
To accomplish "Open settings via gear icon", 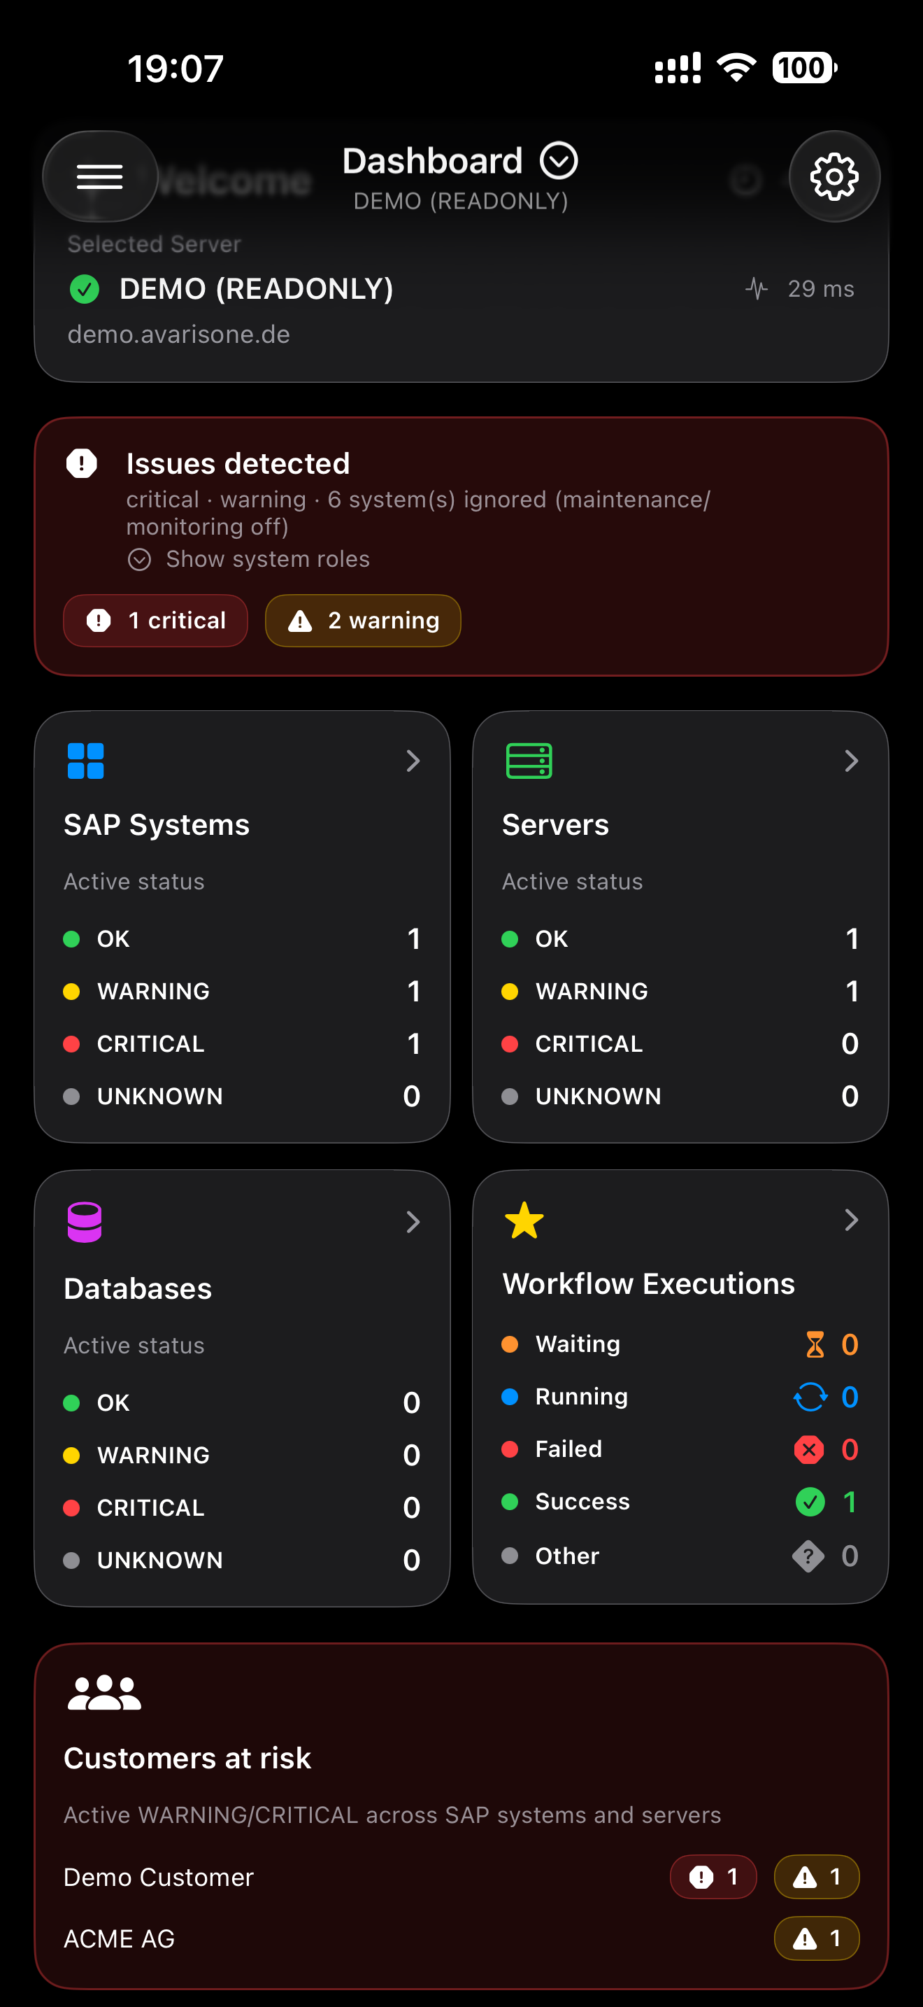I will (834, 177).
